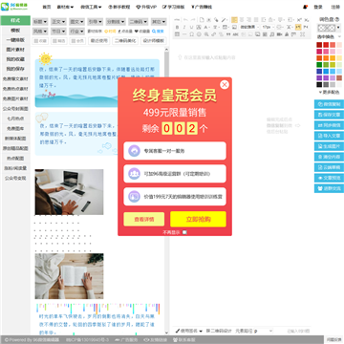The width and height of the screenshot is (344, 344).
Task: Open the 升级VIP top menu item
Action: (146, 7)
